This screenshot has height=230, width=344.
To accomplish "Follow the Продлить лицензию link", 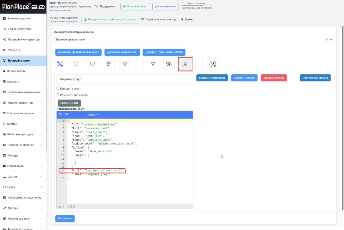I will 60,10.
